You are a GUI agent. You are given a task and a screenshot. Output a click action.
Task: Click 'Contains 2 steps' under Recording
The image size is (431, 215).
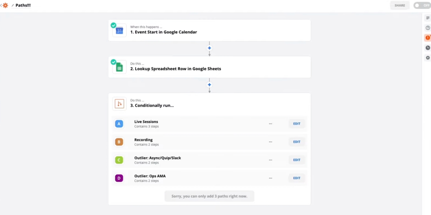147,145
